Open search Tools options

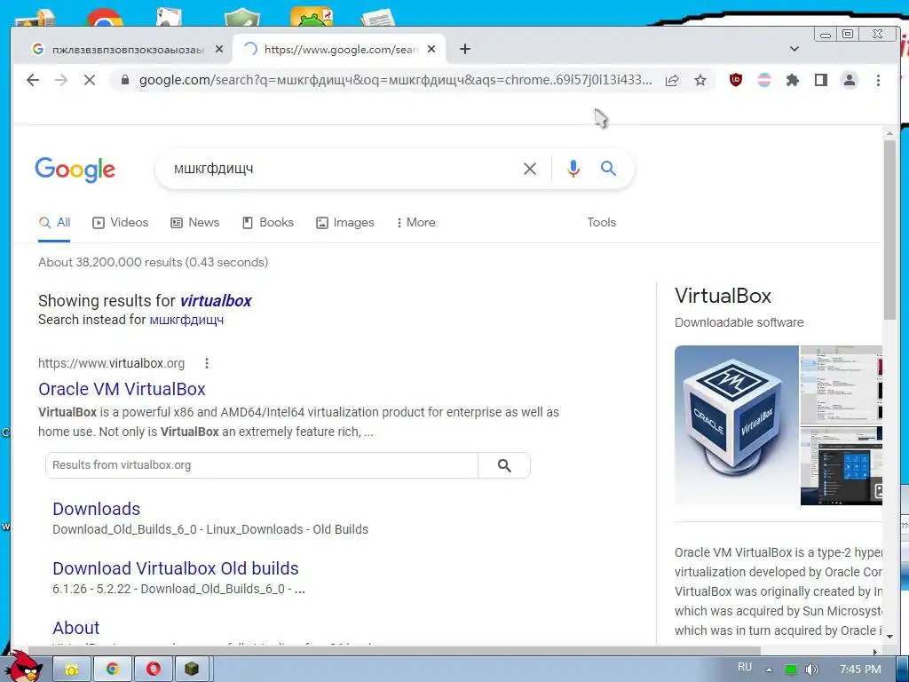point(601,223)
